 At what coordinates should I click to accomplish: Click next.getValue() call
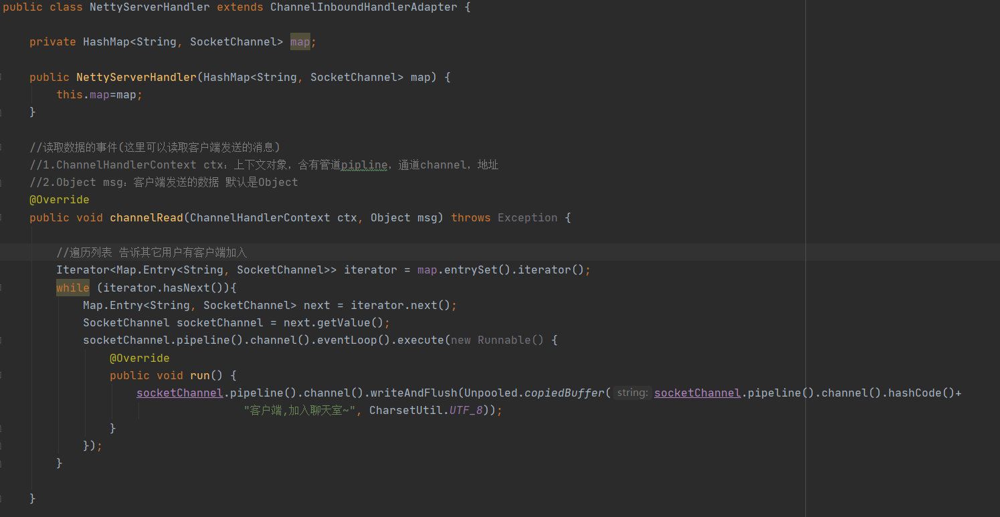(333, 322)
